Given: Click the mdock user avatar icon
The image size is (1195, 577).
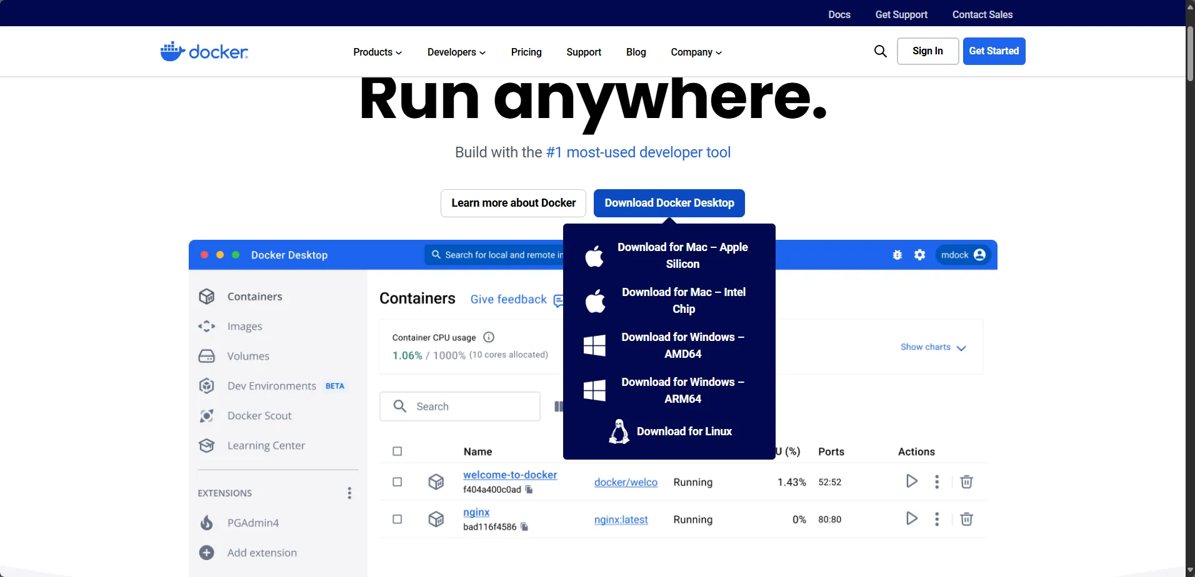Looking at the screenshot, I should click(979, 255).
